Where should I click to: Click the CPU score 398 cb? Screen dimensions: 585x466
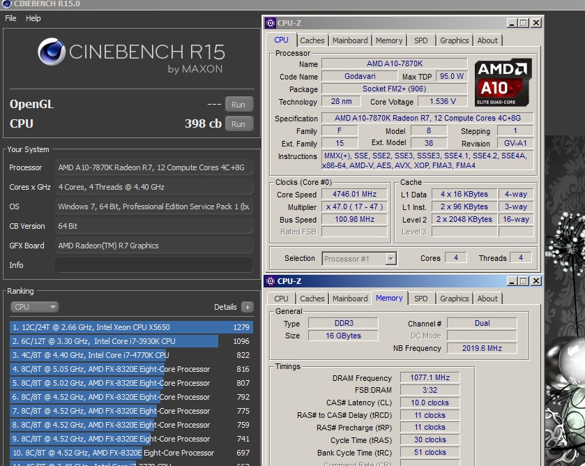[203, 123]
